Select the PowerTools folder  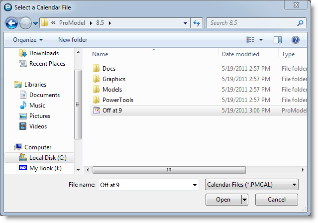(117, 100)
